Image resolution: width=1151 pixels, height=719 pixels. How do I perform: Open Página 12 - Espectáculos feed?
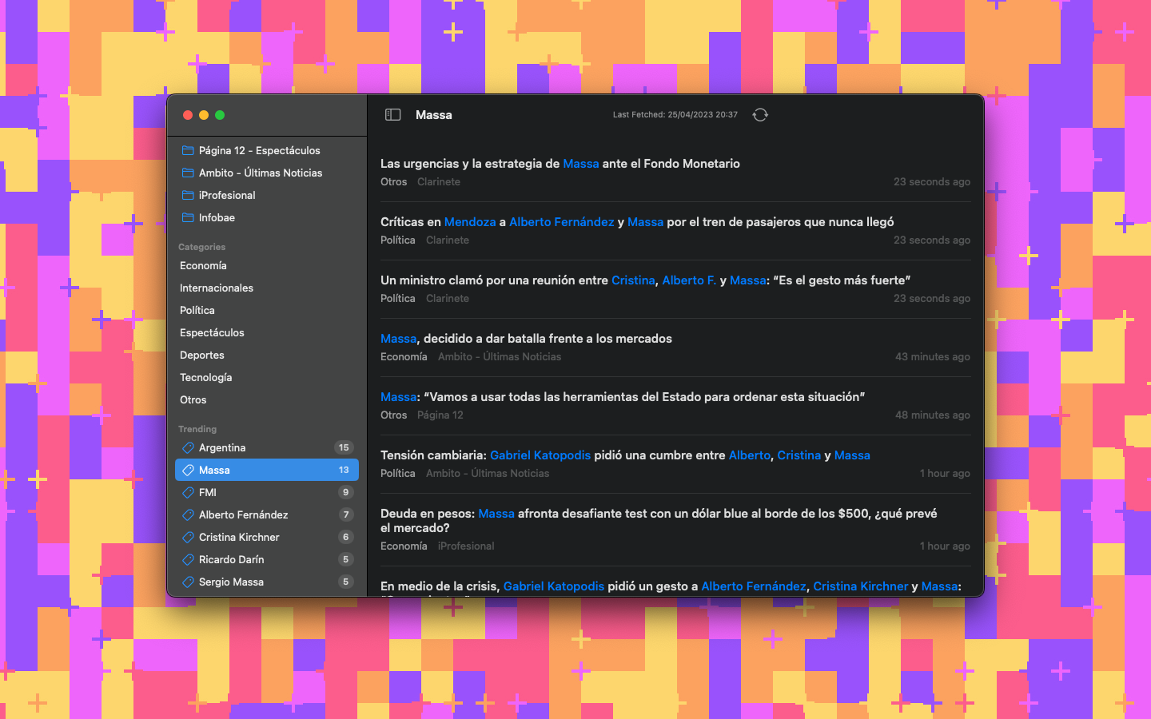click(x=259, y=150)
